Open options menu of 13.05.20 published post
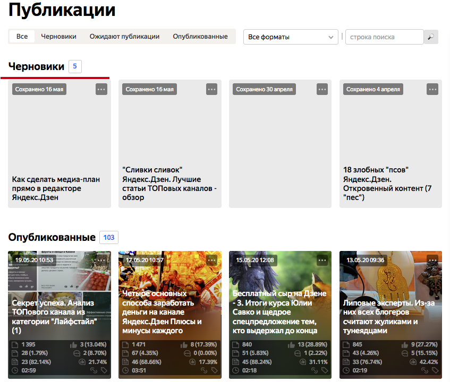Screen dimensions: 450x382 tap(432, 260)
